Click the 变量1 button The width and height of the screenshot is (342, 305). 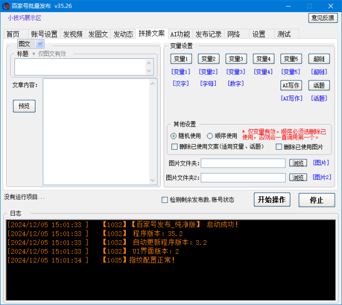coord(181,59)
